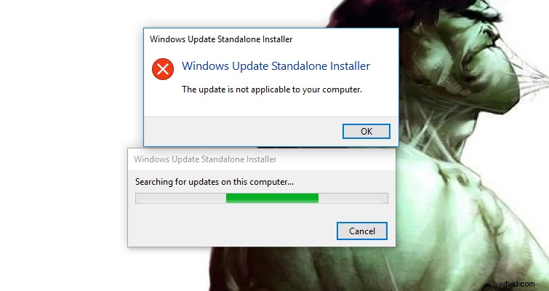Click the wtvid.com watermark

(x=516, y=284)
